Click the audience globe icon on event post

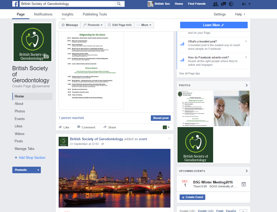click(103, 144)
